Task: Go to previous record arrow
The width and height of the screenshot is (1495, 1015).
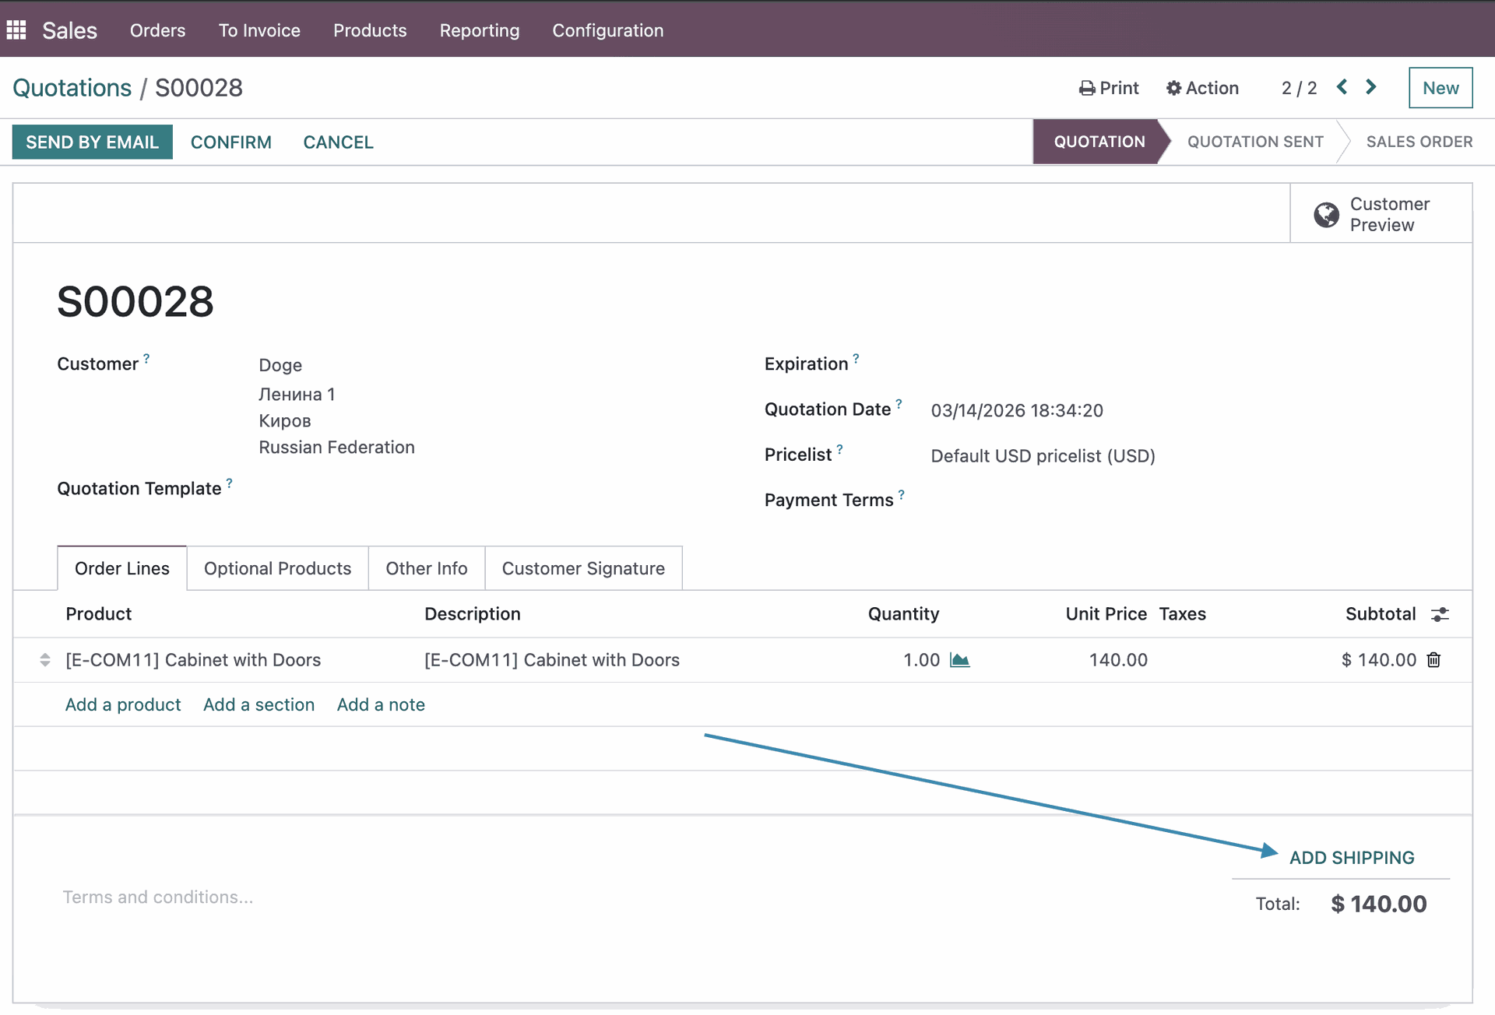Action: coord(1342,87)
